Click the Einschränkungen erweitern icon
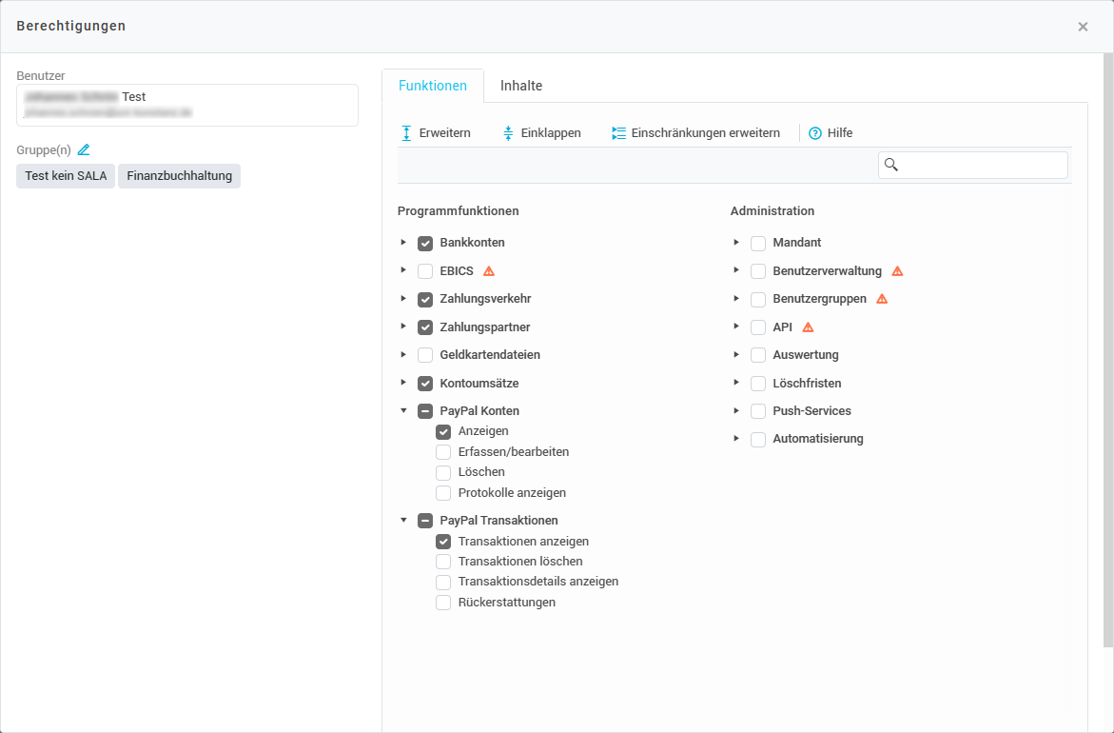 pos(619,133)
